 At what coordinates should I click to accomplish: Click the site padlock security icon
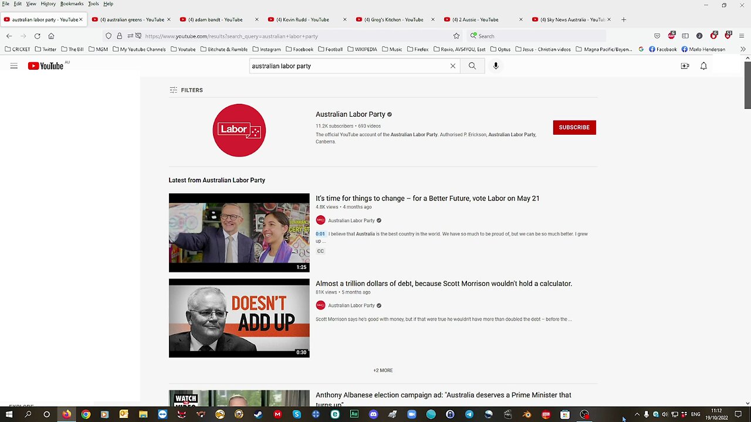click(119, 36)
